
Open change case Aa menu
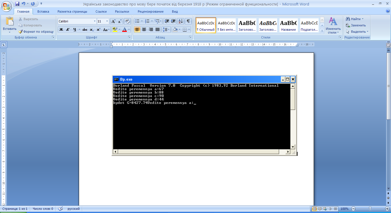[106, 30]
